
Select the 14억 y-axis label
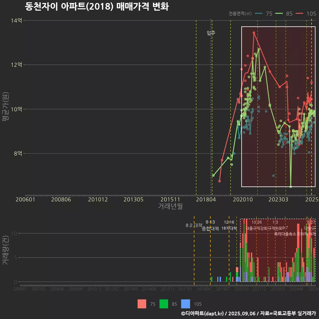[17, 21]
